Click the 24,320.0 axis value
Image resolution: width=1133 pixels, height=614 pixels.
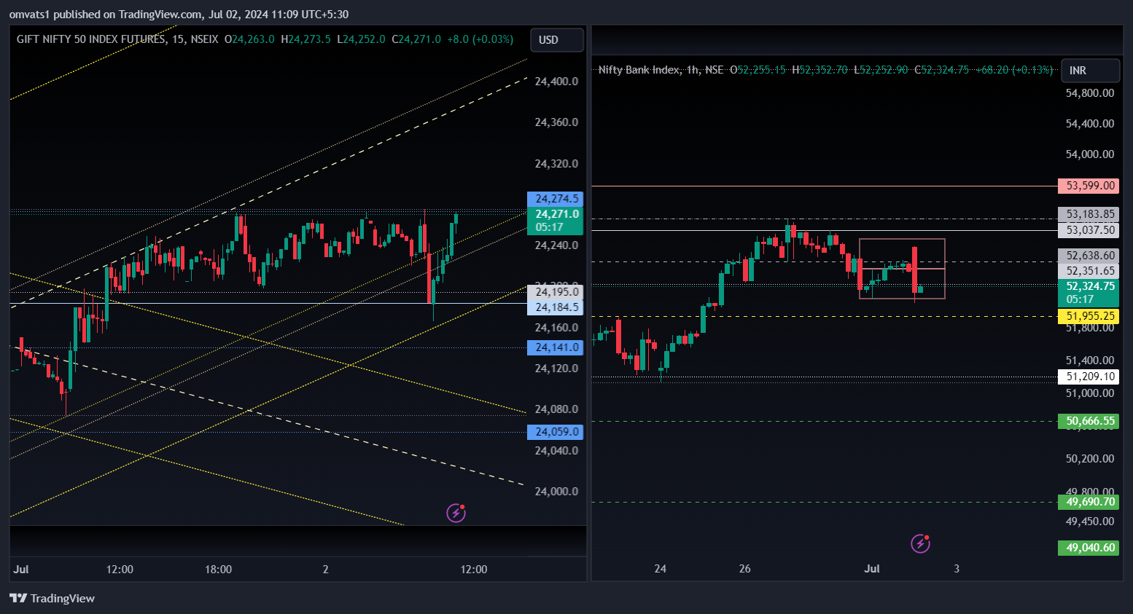(556, 164)
